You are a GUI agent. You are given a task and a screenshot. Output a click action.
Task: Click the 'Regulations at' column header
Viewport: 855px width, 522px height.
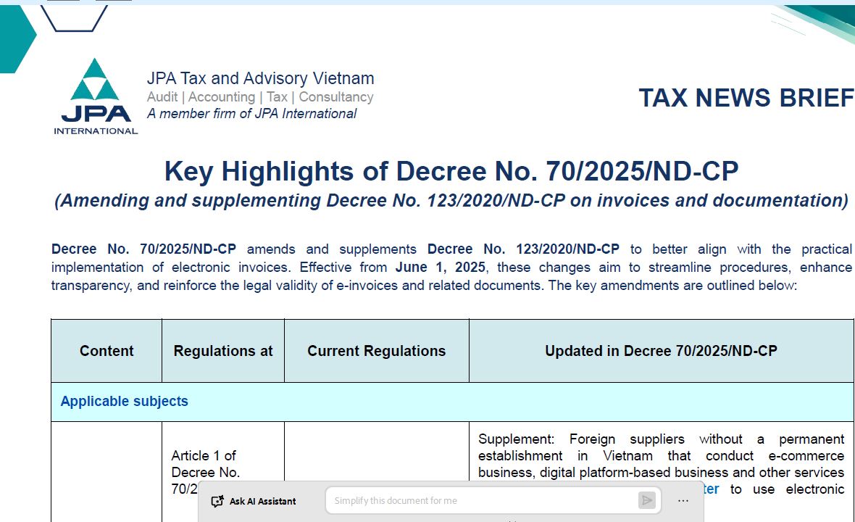coord(223,351)
